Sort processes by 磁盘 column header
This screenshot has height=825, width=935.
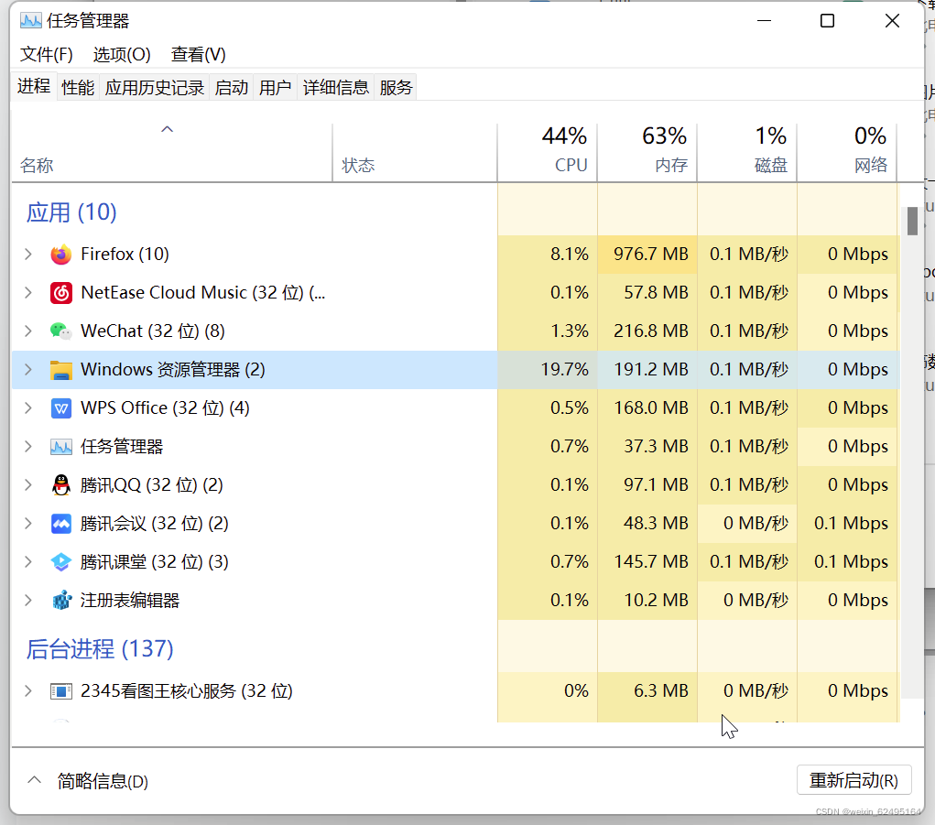pos(748,152)
